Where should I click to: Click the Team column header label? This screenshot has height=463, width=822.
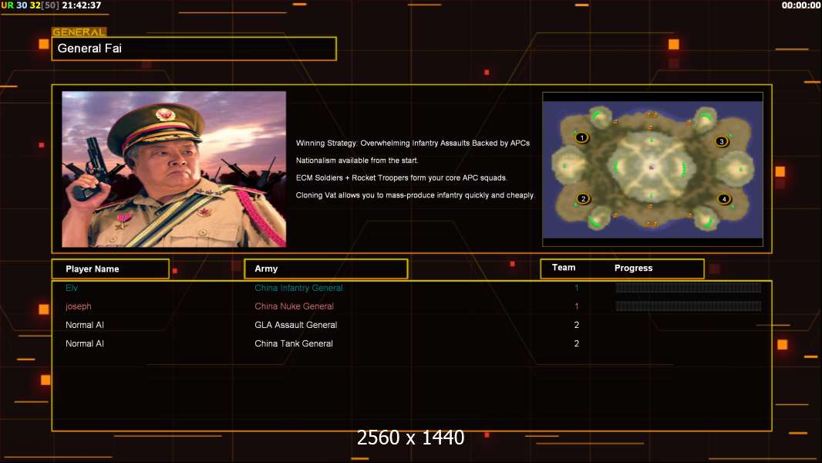click(x=564, y=268)
